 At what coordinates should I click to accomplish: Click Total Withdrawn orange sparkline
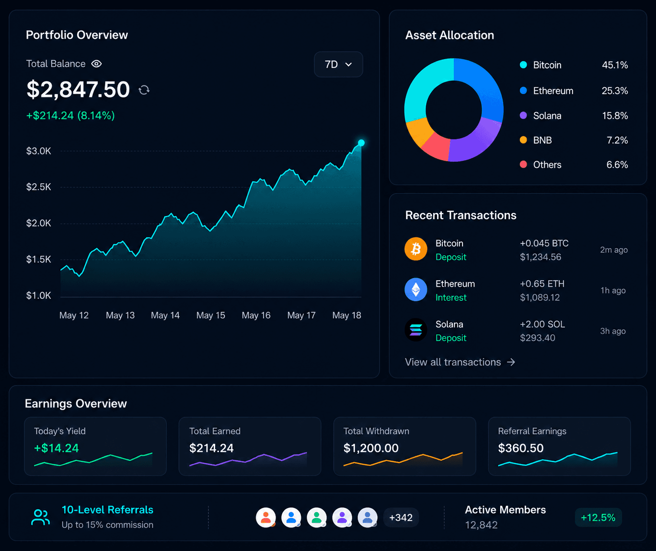[403, 460]
